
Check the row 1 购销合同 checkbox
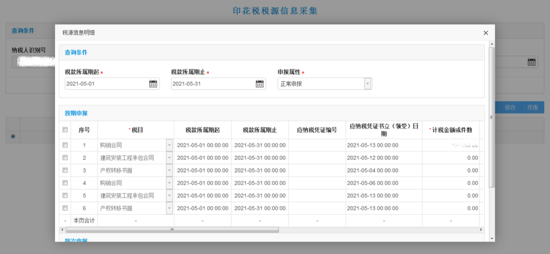coord(65,145)
